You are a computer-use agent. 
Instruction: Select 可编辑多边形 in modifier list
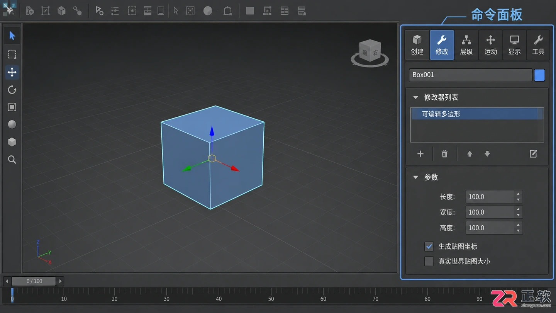click(477, 114)
